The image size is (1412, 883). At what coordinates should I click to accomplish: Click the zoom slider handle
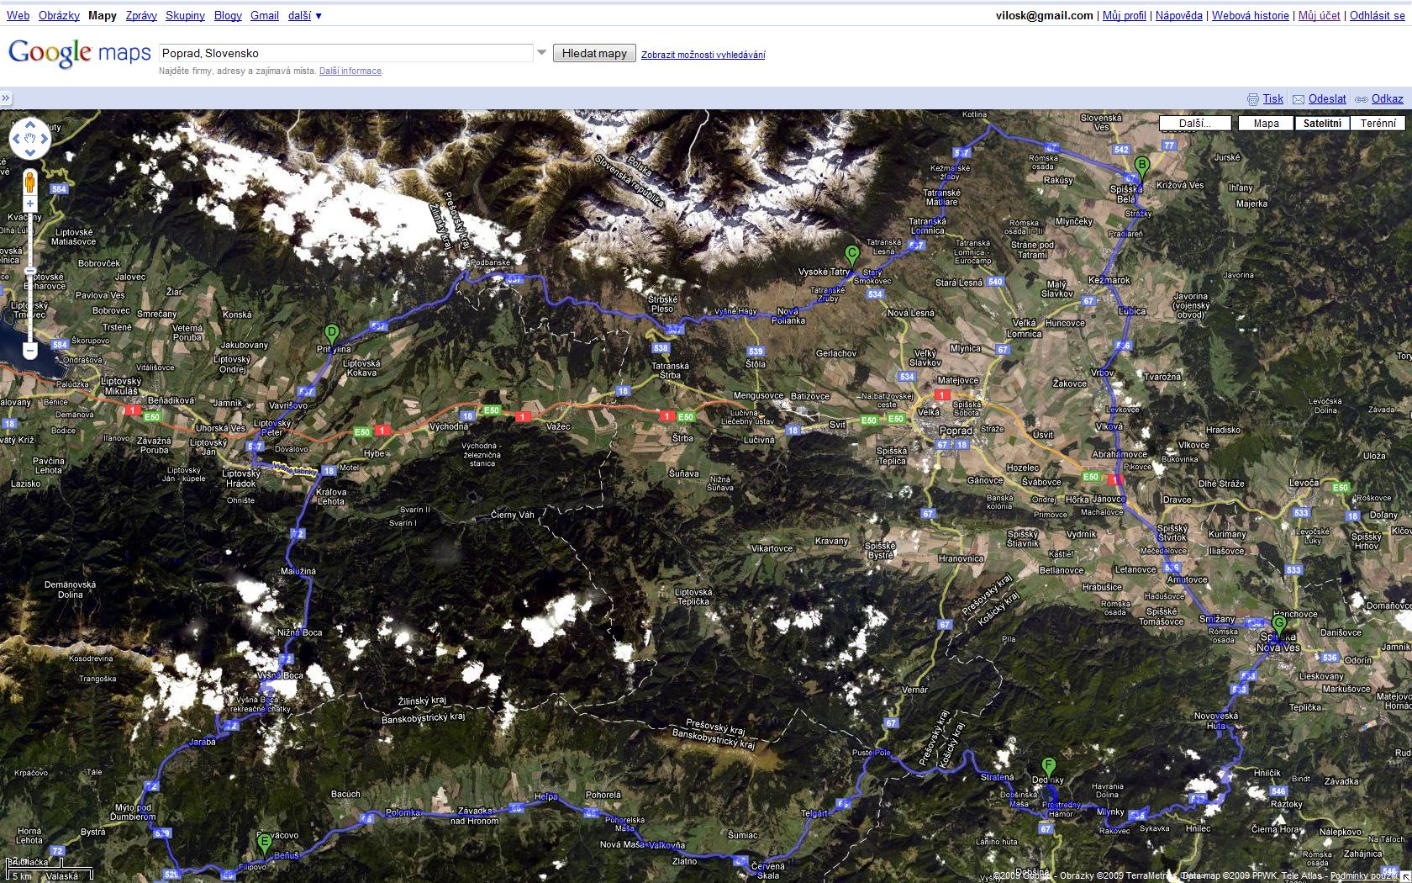[30, 272]
